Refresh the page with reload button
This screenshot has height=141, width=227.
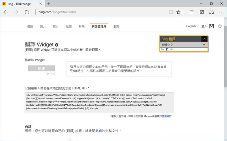[x=27, y=12]
